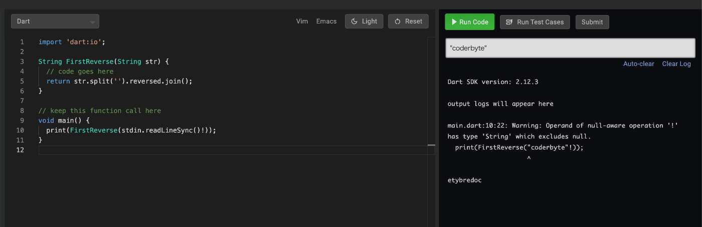This screenshot has height=227, width=702.
Task: Enable Vim keybinding mode
Action: click(x=302, y=21)
